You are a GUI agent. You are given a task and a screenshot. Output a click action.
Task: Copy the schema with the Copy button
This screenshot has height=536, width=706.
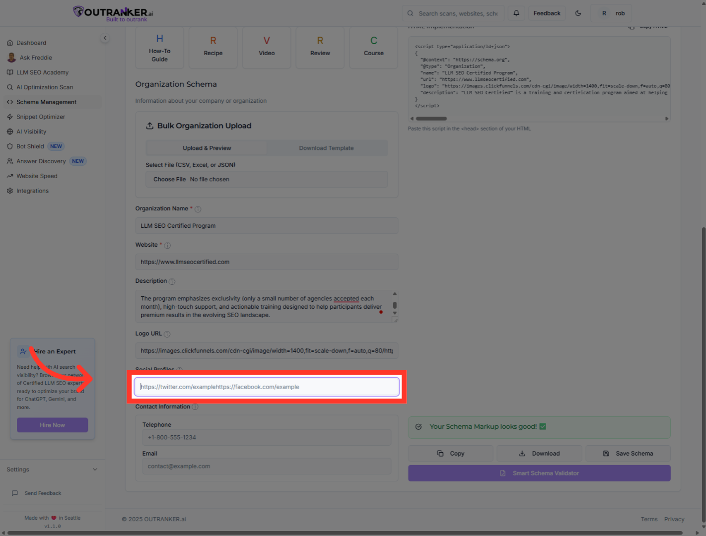[x=451, y=454]
